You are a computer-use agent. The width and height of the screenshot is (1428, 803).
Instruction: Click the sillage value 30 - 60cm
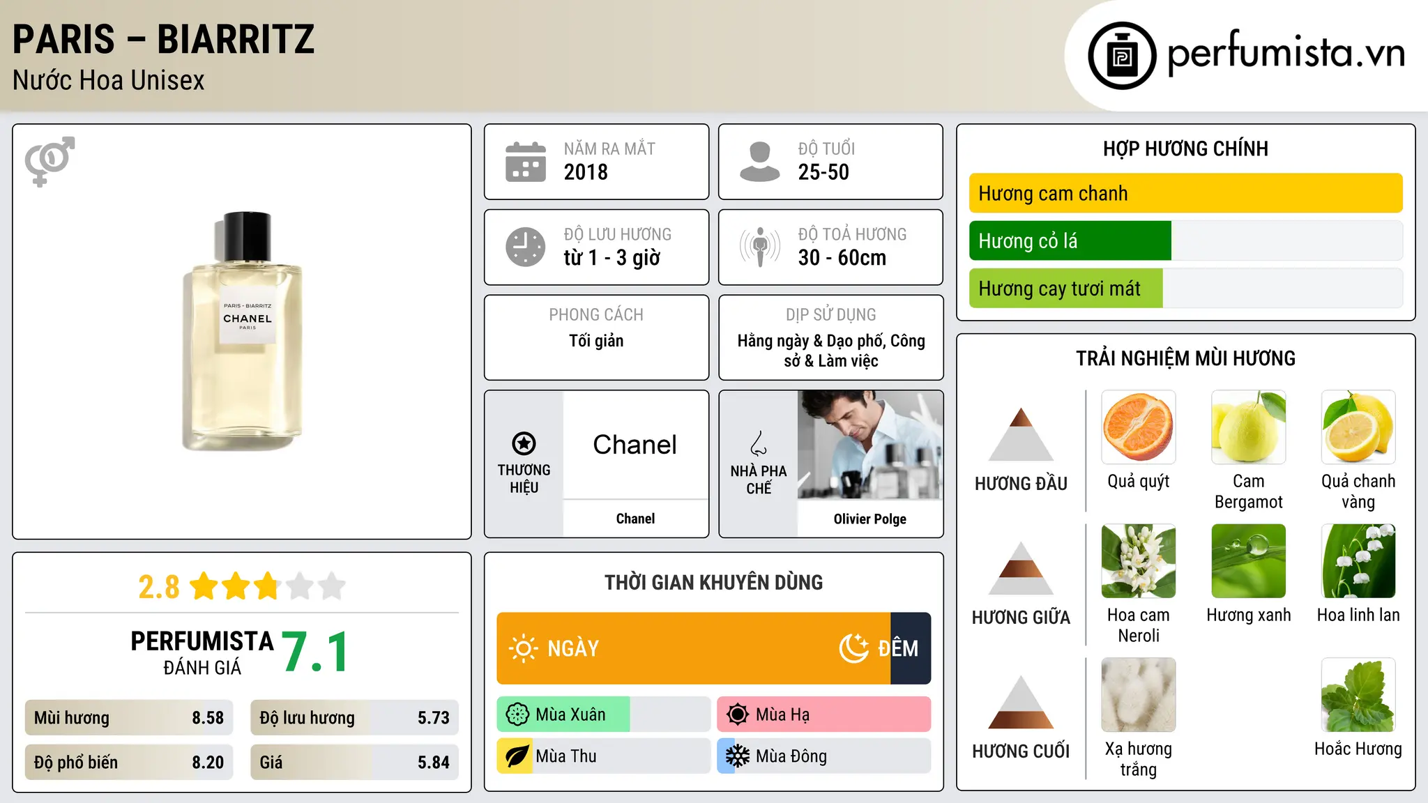click(x=842, y=258)
